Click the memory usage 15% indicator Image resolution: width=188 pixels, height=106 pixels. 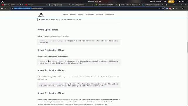pos(159,1)
